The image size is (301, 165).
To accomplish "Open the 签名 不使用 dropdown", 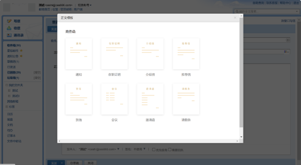I will pyautogui.click(x=144, y=149).
